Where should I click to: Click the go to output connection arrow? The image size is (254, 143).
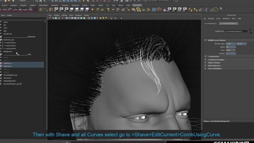251,33
